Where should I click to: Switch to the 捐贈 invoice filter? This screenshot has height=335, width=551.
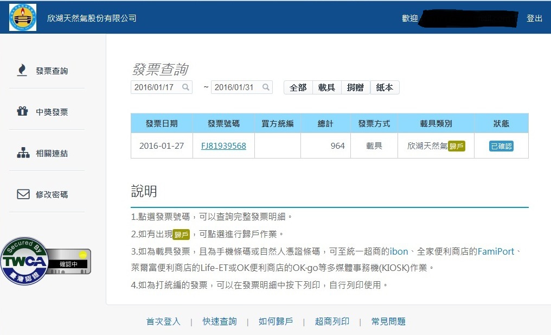(355, 87)
